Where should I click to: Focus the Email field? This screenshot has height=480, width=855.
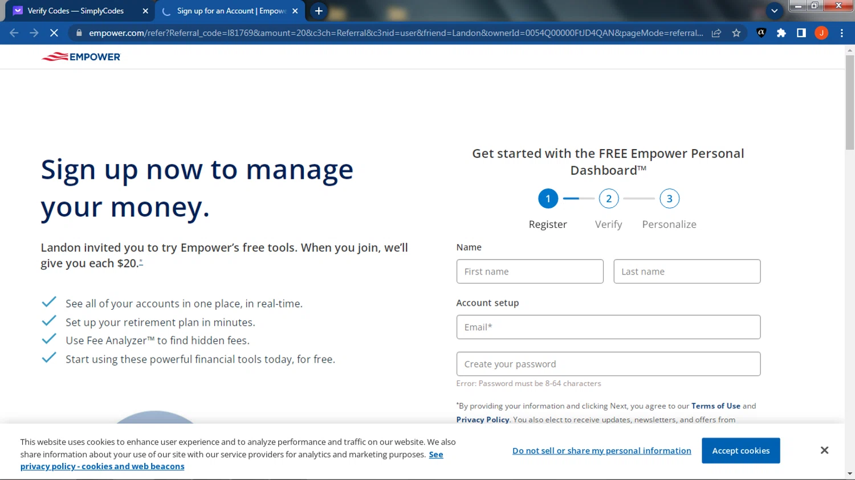pyautogui.click(x=608, y=327)
